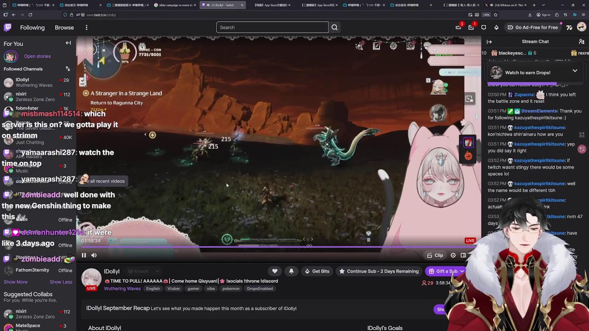Screen dimensions: 589x331
Task: Sort followed channels using the arrows icon
Action: [x=68, y=69]
